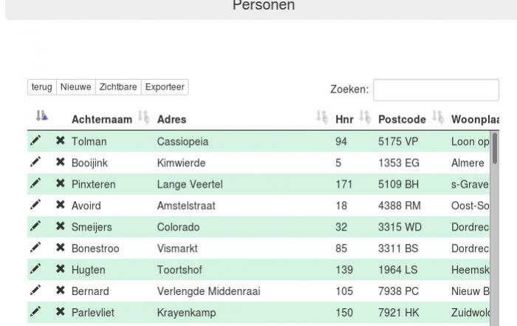Image resolution: width=517 pixels, height=326 pixels.
Task: Create new person with Nieuwe button
Action: click(x=76, y=87)
